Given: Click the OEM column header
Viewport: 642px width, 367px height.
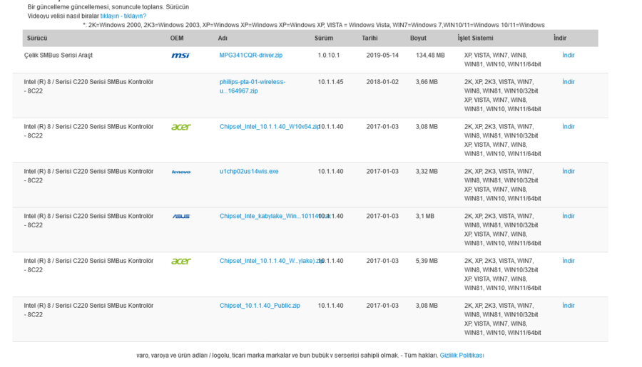Looking at the screenshot, I should pos(177,38).
